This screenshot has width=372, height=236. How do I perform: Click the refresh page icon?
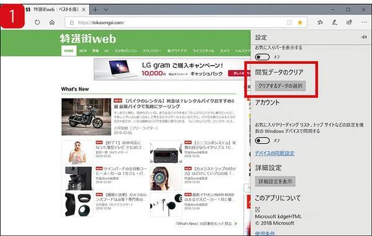click(37, 22)
